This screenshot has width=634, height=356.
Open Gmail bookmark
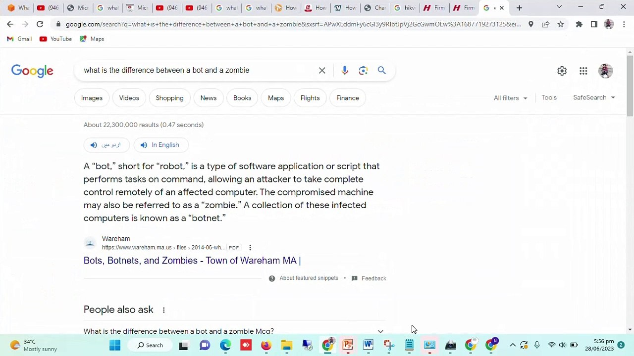[x=19, y=39]
